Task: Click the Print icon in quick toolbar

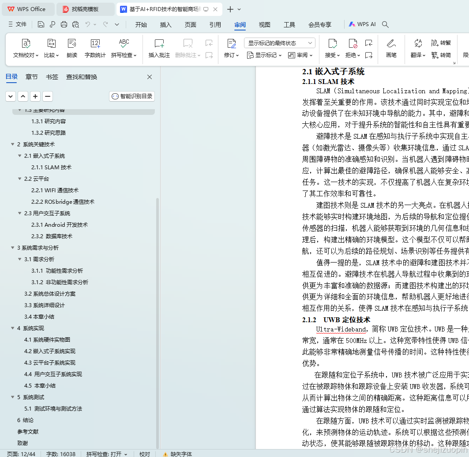Action: pos(64,25)
